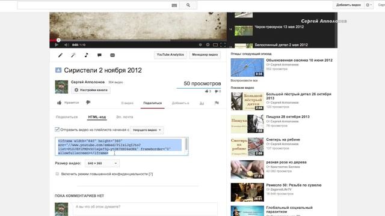Open the Сергей Апполонов channel name link
The height and width of the screenshot is (216, 385).
click(x=88, y=82)
